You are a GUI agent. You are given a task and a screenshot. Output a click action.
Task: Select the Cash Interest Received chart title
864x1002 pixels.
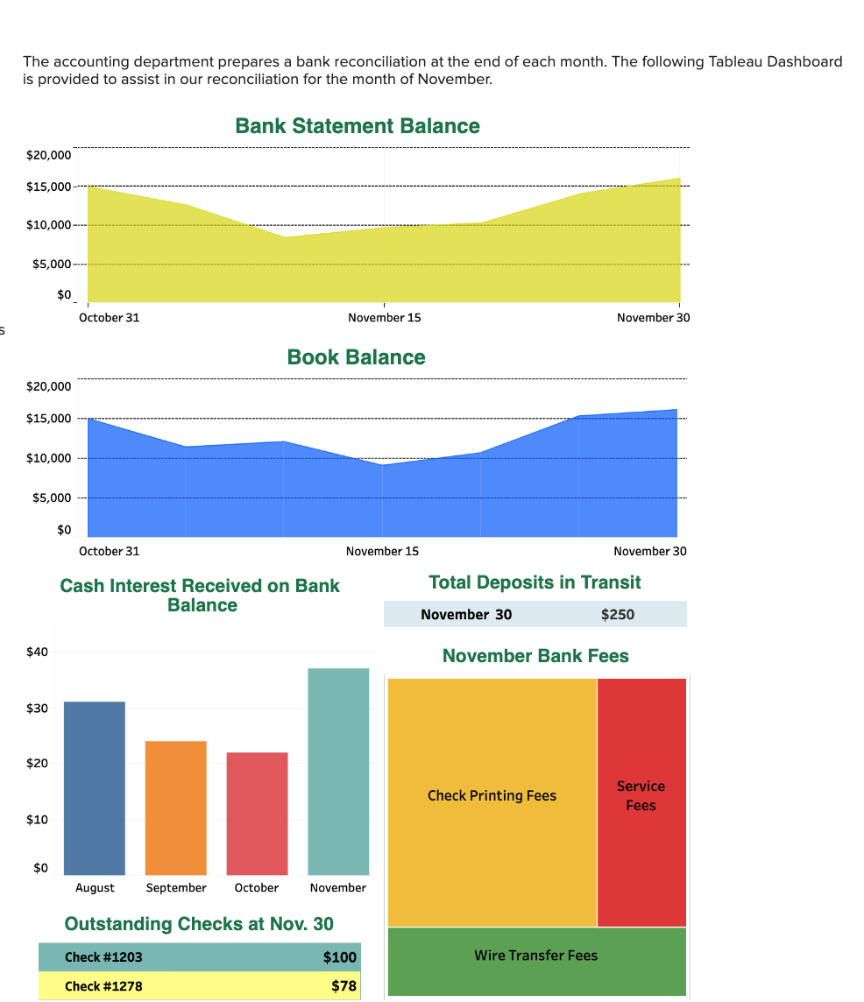point(200,595)
